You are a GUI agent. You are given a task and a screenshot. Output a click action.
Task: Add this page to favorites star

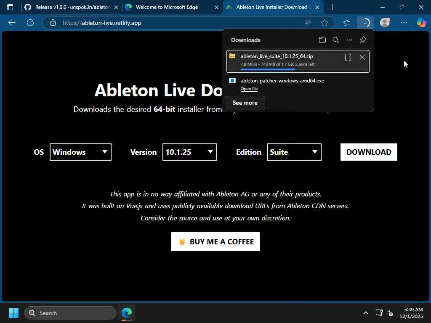pos(325,23)
